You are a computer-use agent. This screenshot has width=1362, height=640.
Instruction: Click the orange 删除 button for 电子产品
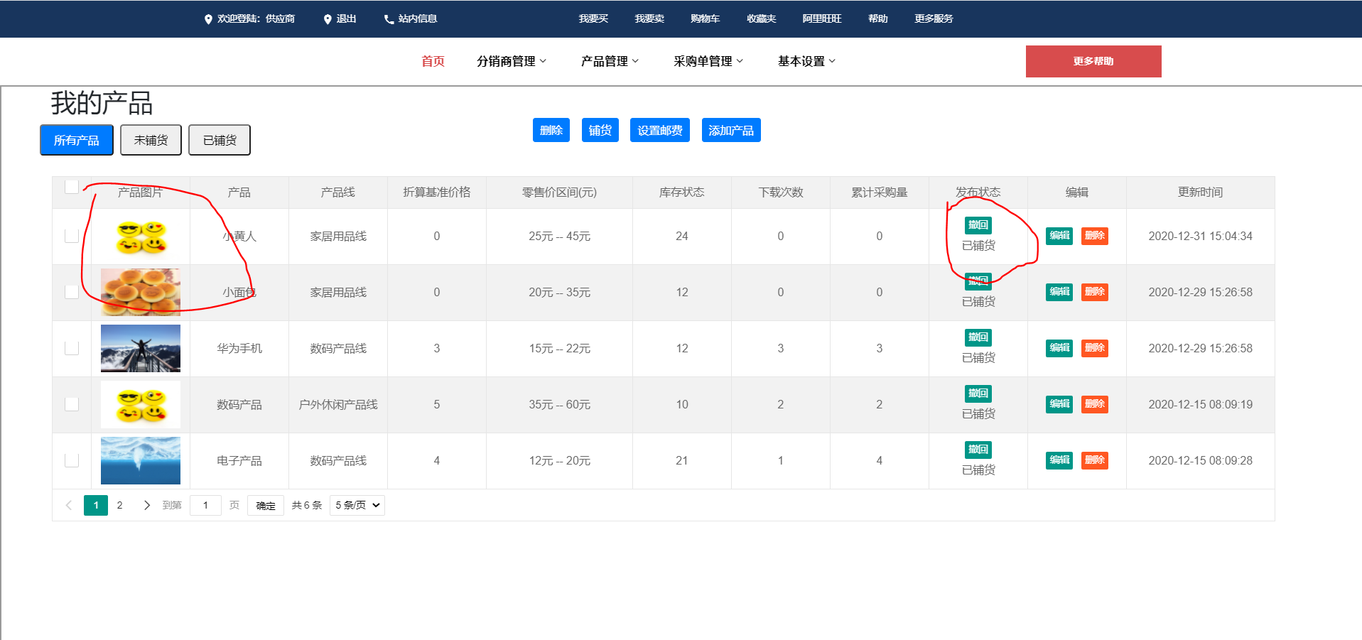1094,460
